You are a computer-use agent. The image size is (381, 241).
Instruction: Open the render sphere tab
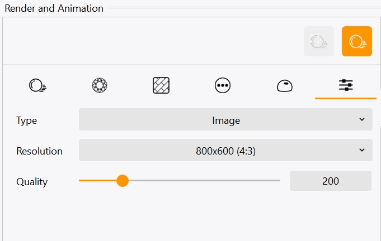pos(37,85)
